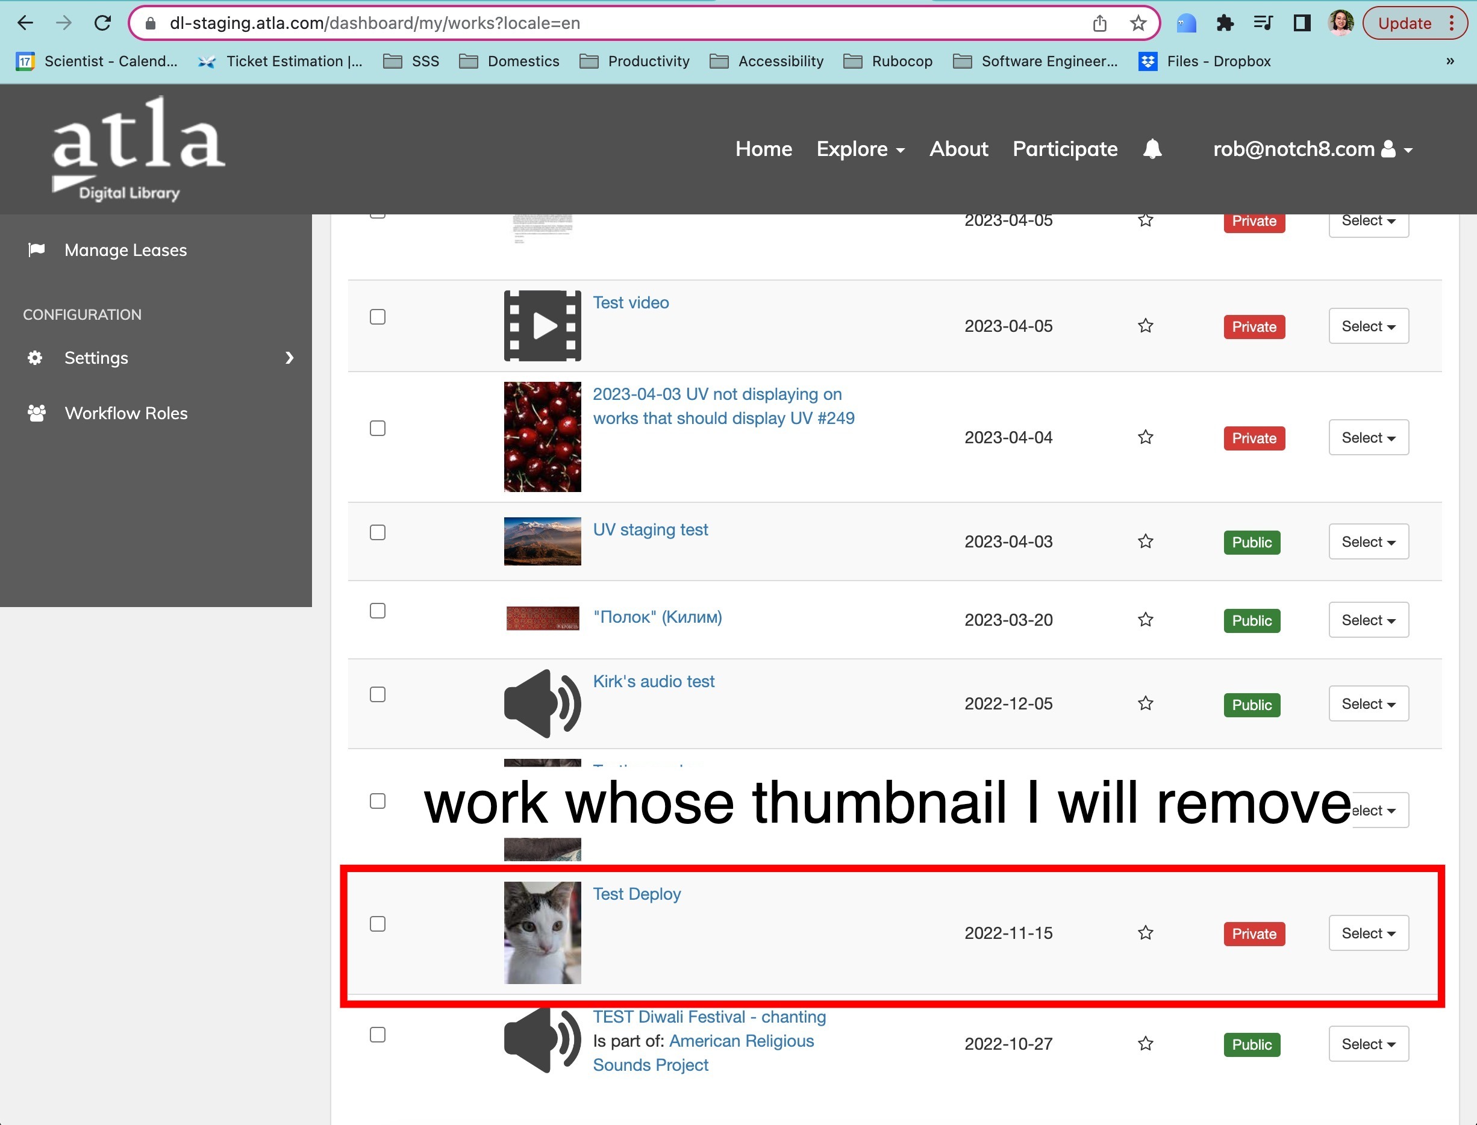Tick the Kirk's audio test checkbox

[378, 694]
